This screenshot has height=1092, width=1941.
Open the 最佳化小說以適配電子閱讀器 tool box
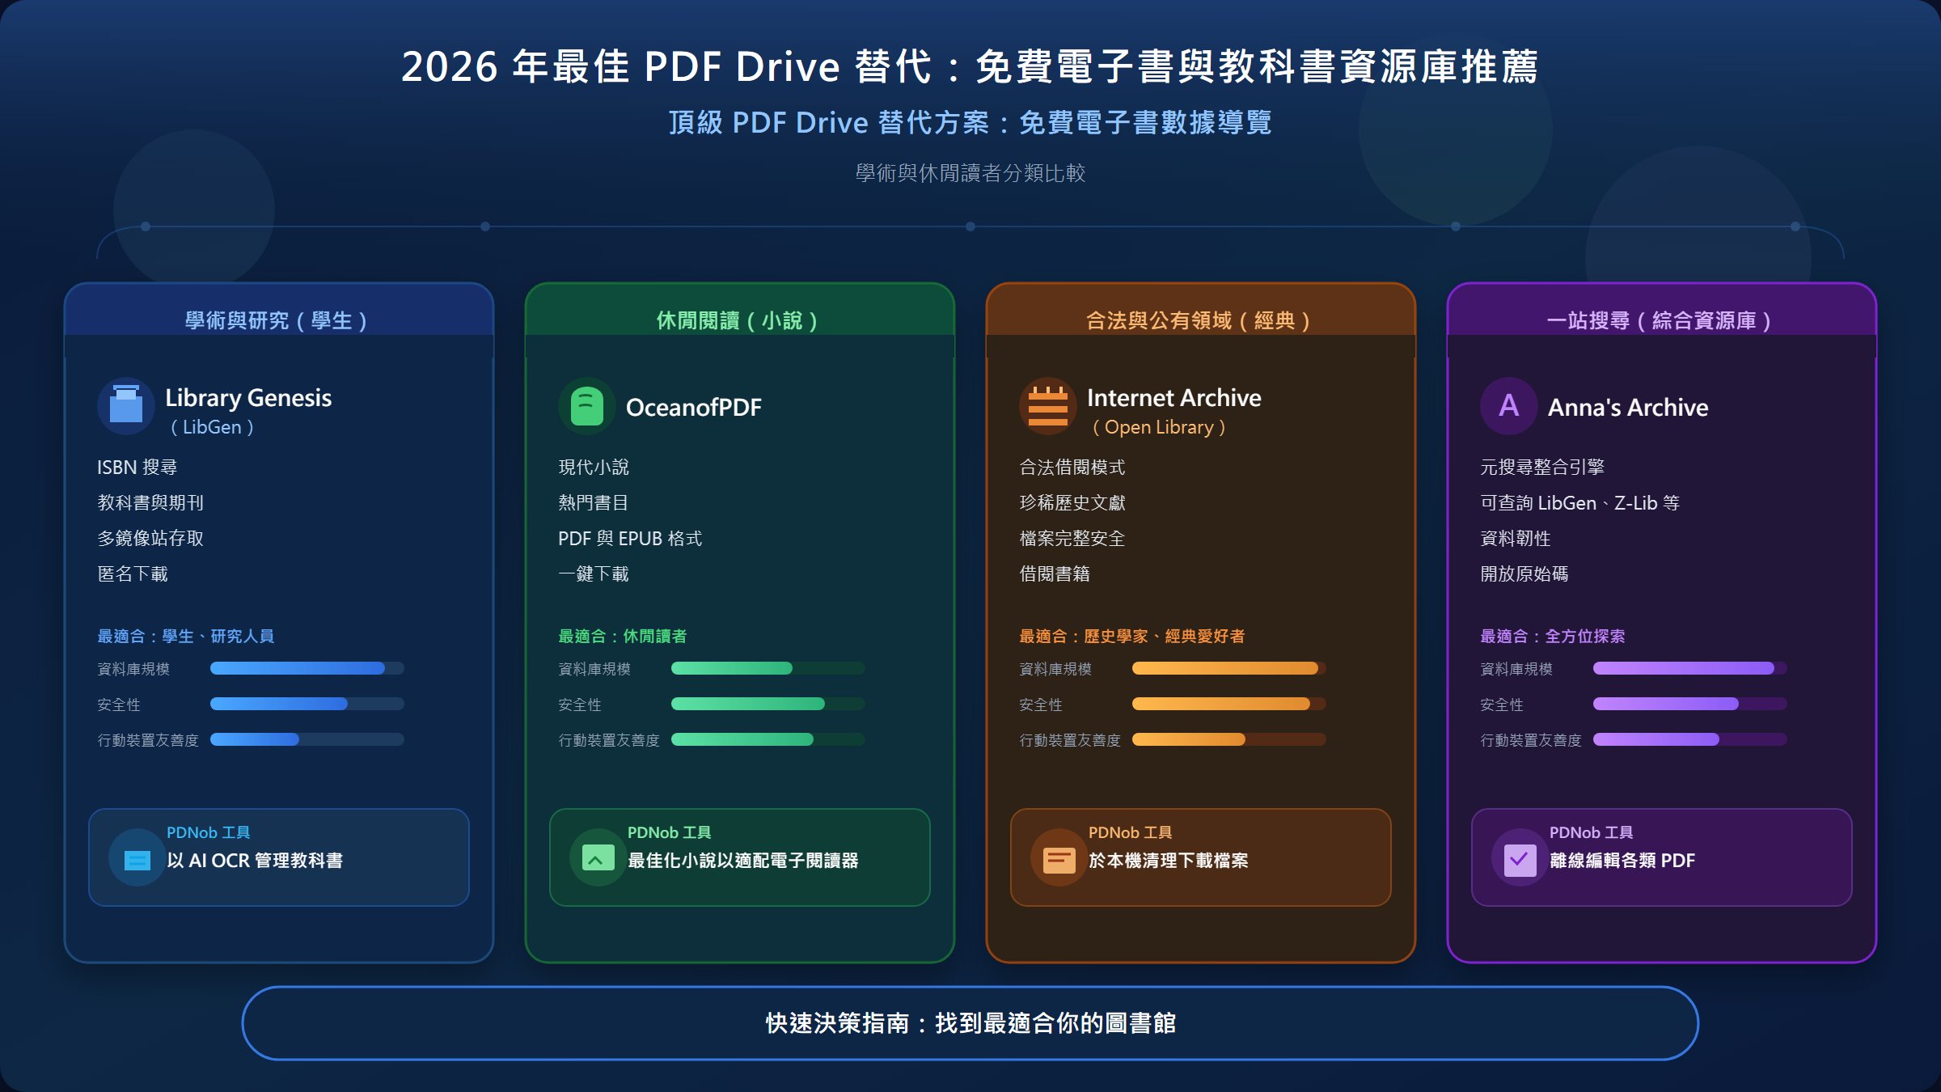pyautogui.click(x=740, y=857)
